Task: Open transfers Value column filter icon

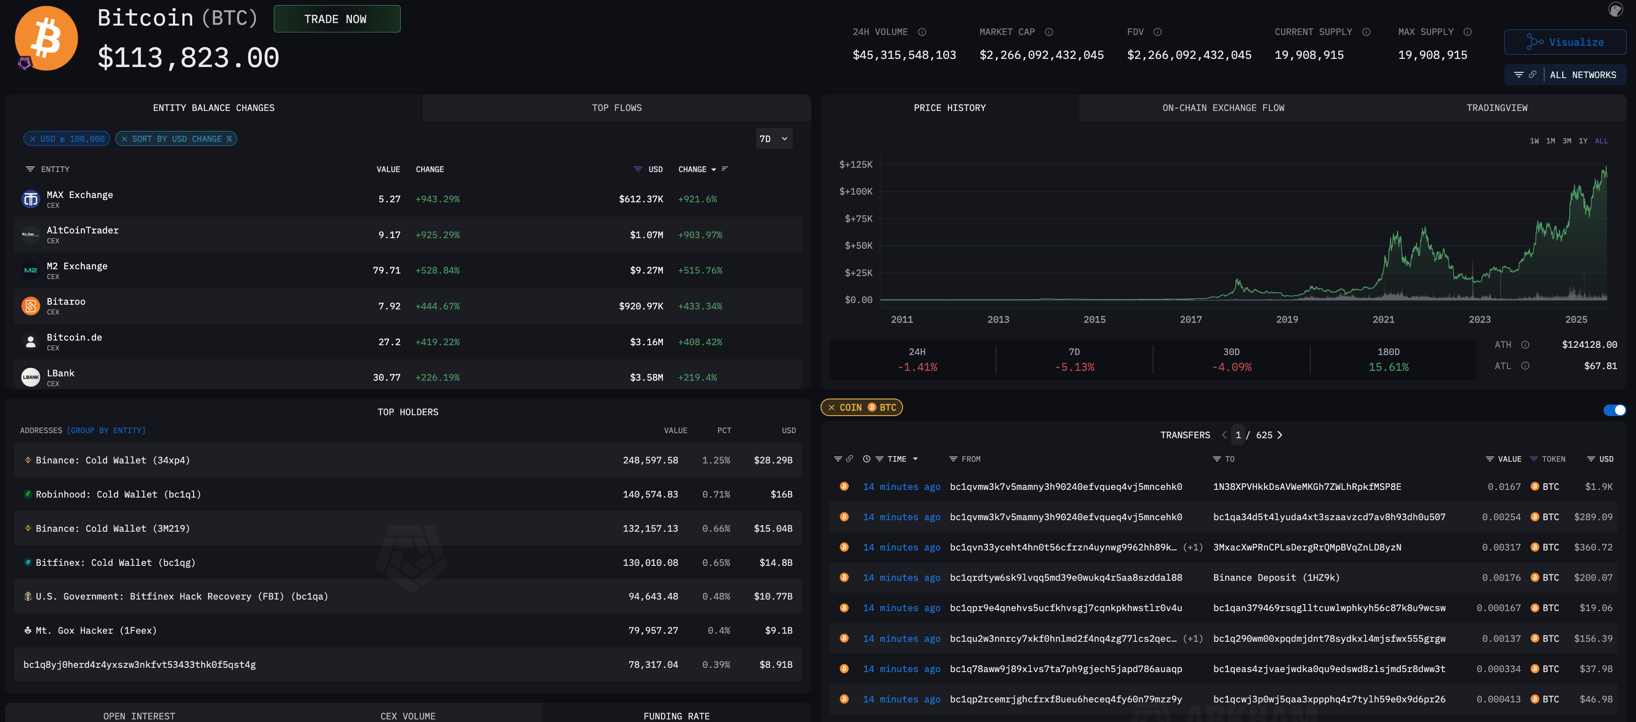Action: tap(1490, 459)
